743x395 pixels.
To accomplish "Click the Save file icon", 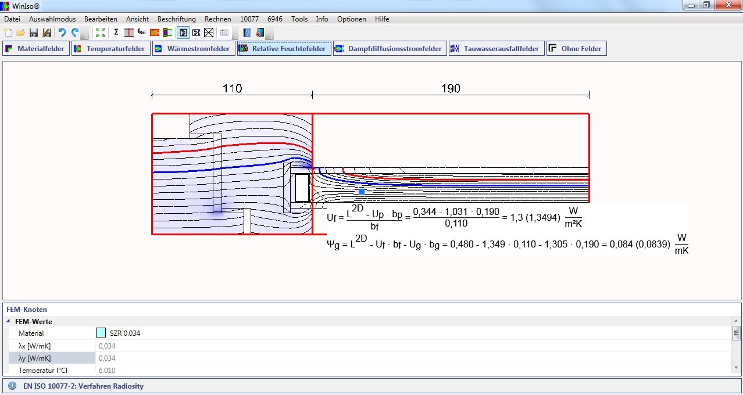I will tap(33, 33).
